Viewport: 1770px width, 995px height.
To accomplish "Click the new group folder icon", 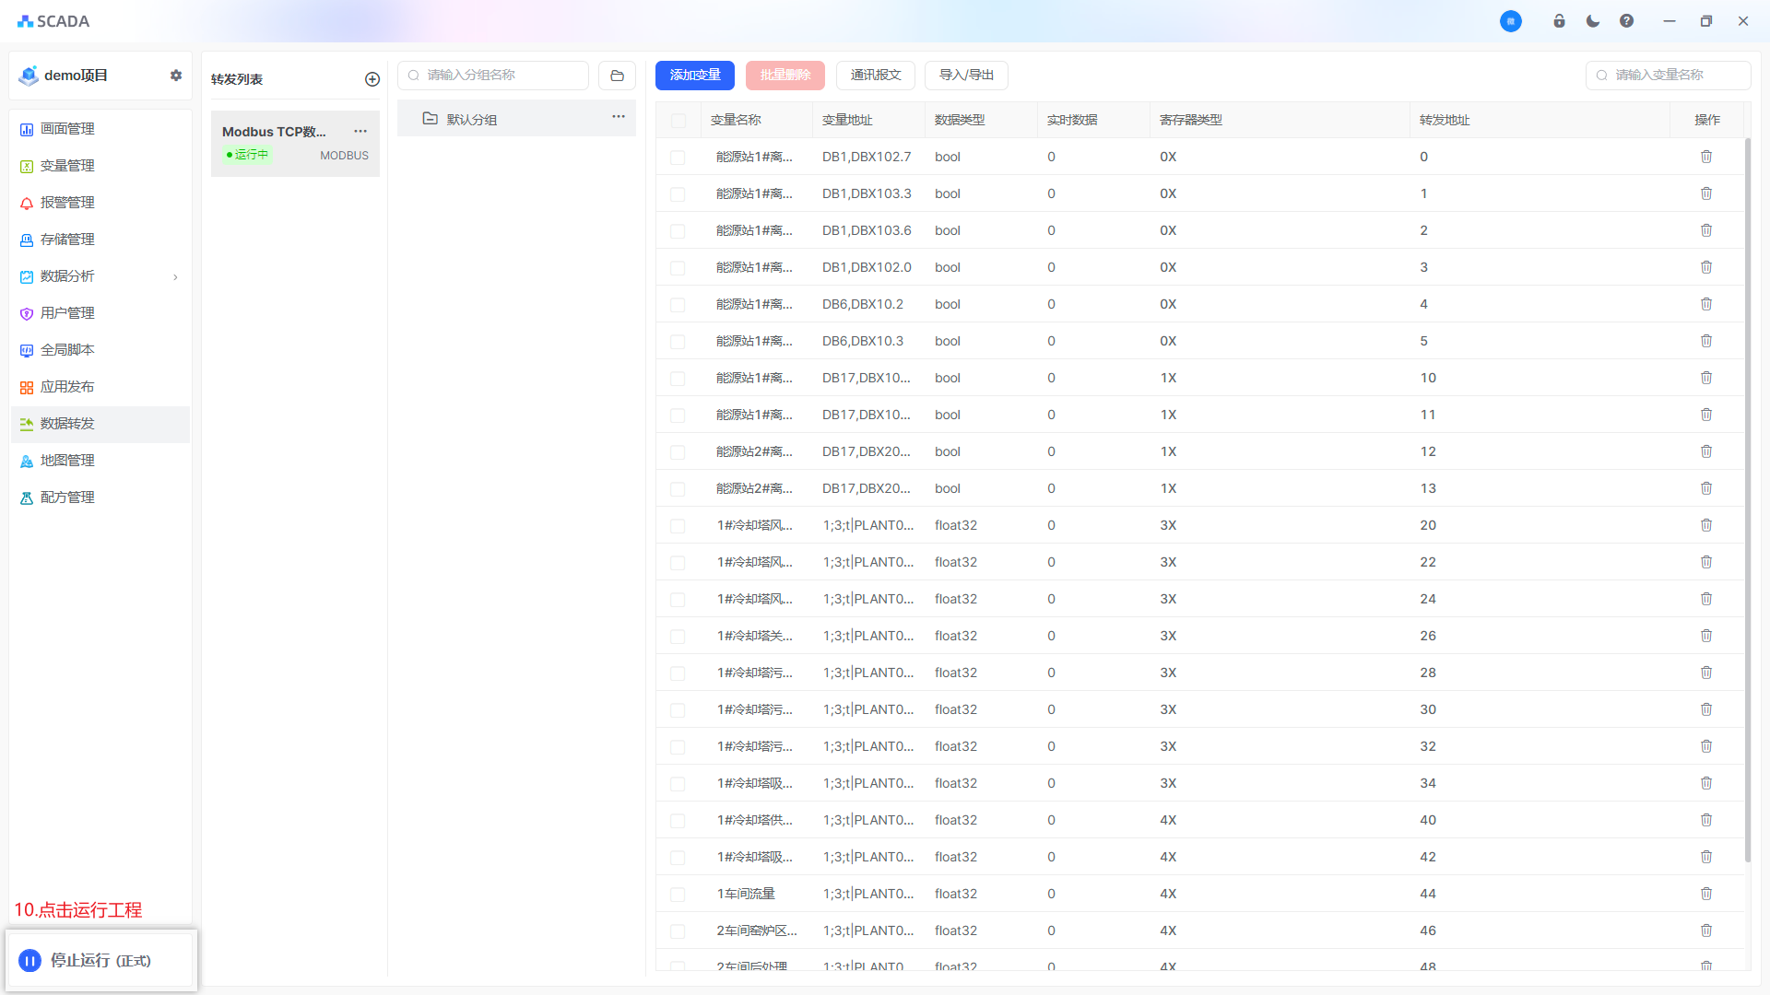I will pyautogui.click(x=617, y=76).
